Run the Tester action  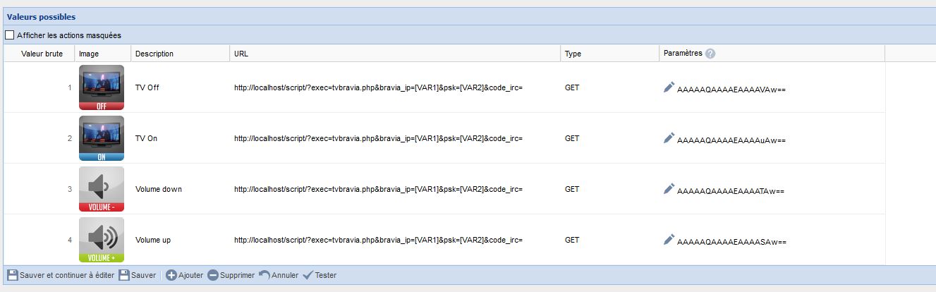click(320, 275)
